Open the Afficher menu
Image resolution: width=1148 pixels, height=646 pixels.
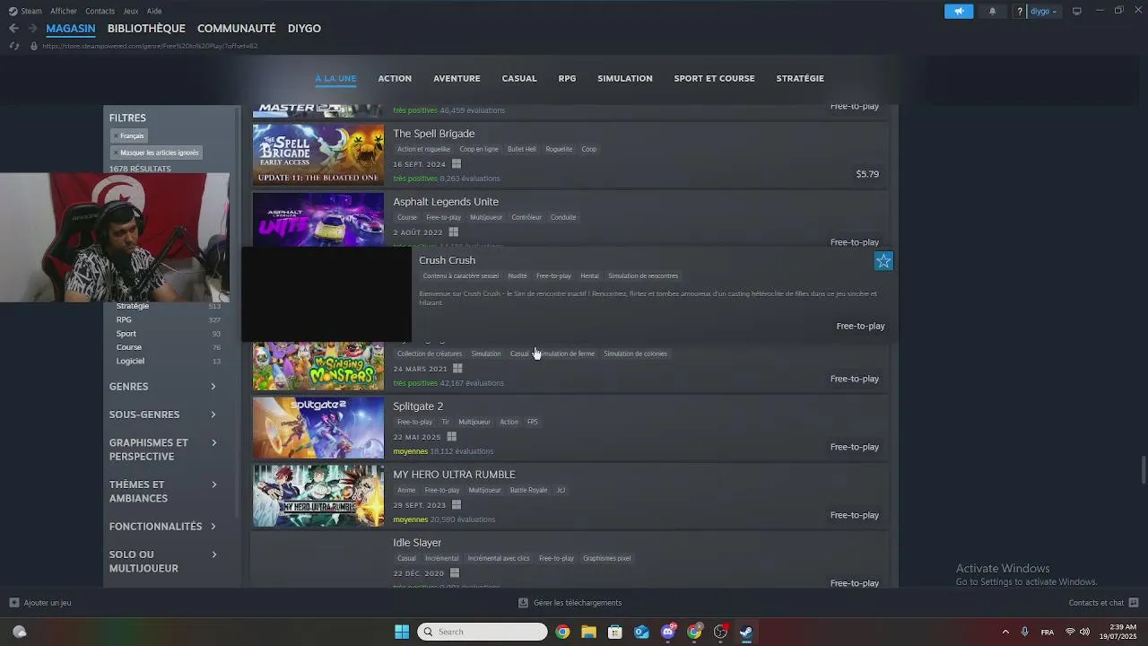click(64, 11)
